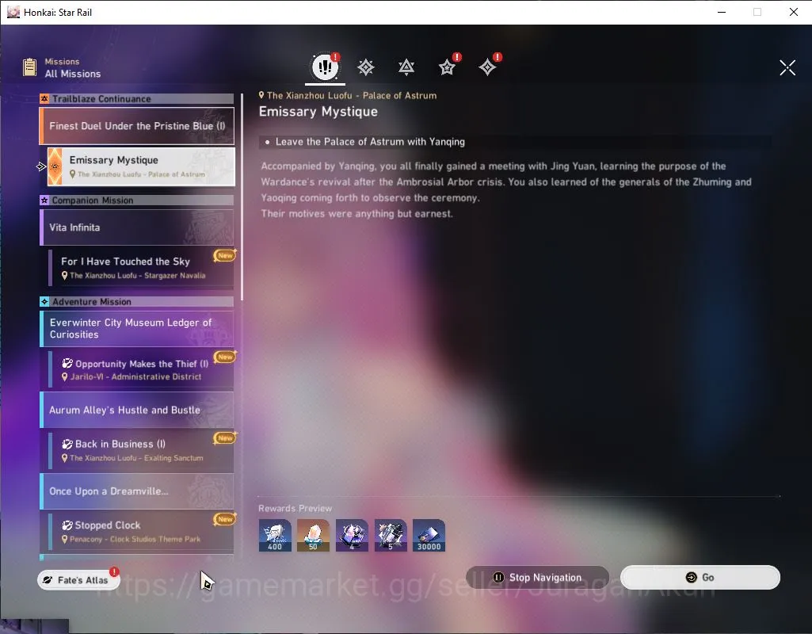This screenshot has width=812, height=634.
Task: Click the Trailblaze Continuance header icon
Action: point(44,98)
